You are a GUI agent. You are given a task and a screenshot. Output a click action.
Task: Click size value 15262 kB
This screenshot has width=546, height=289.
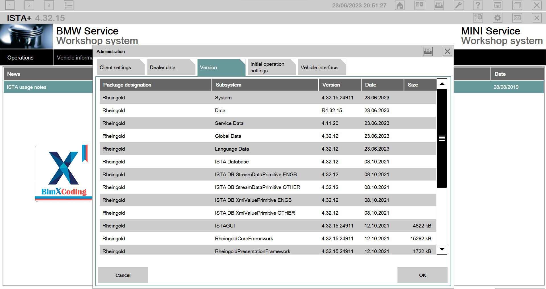click(x=421, y=239)
